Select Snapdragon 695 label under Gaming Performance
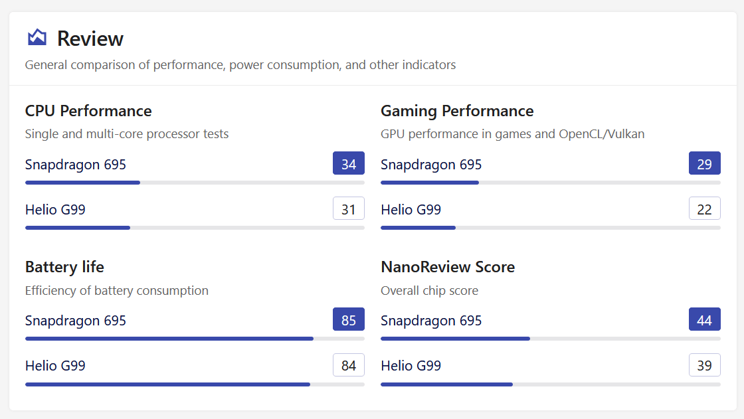Image resolution: width=744 pixels, height=419 pixels. (431, 165)
